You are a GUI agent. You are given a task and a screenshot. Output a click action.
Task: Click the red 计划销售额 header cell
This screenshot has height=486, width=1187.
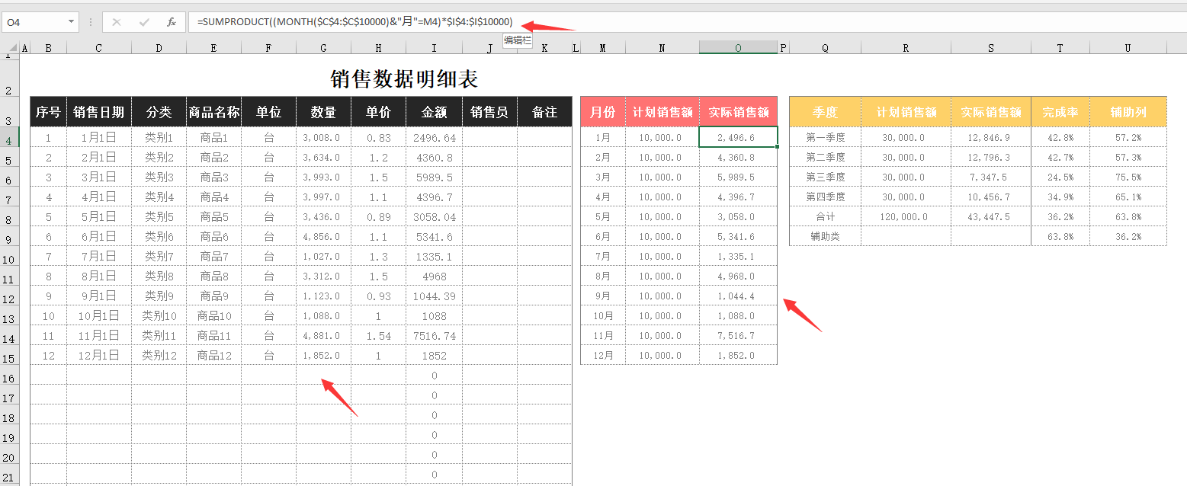point(662,112)
